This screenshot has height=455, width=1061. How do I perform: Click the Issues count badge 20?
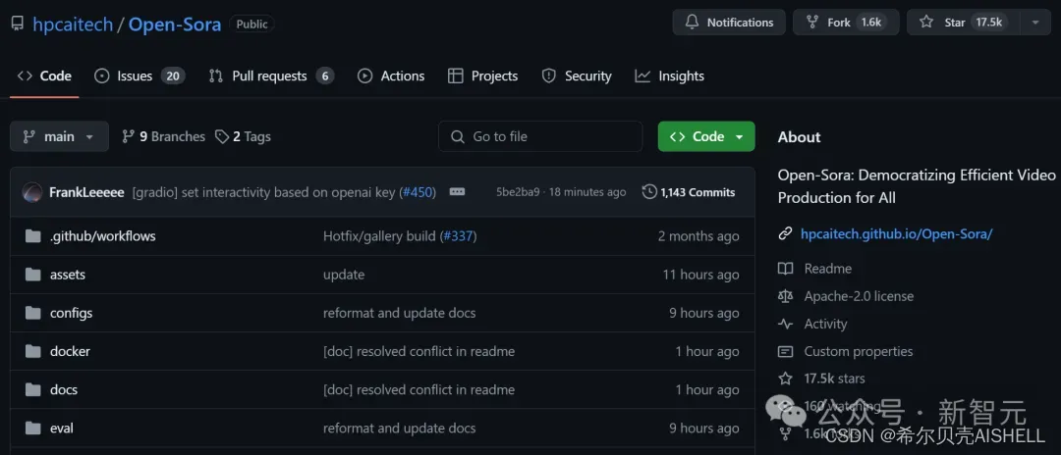tap(173, 76)
